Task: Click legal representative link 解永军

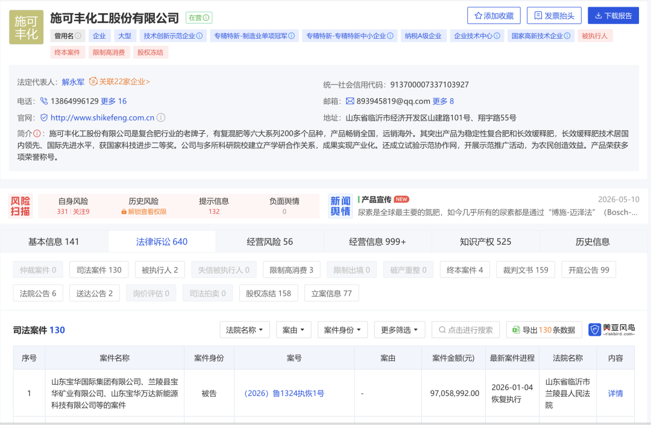Action: tap(73, 82)
